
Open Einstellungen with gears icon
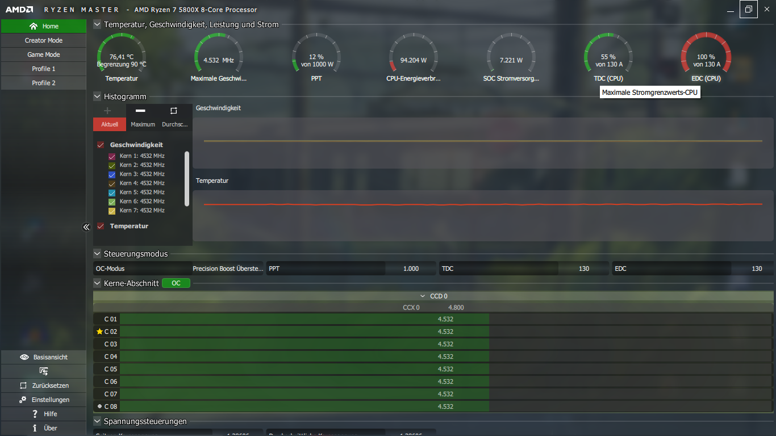pyautogui.click(x=43, y=400)
